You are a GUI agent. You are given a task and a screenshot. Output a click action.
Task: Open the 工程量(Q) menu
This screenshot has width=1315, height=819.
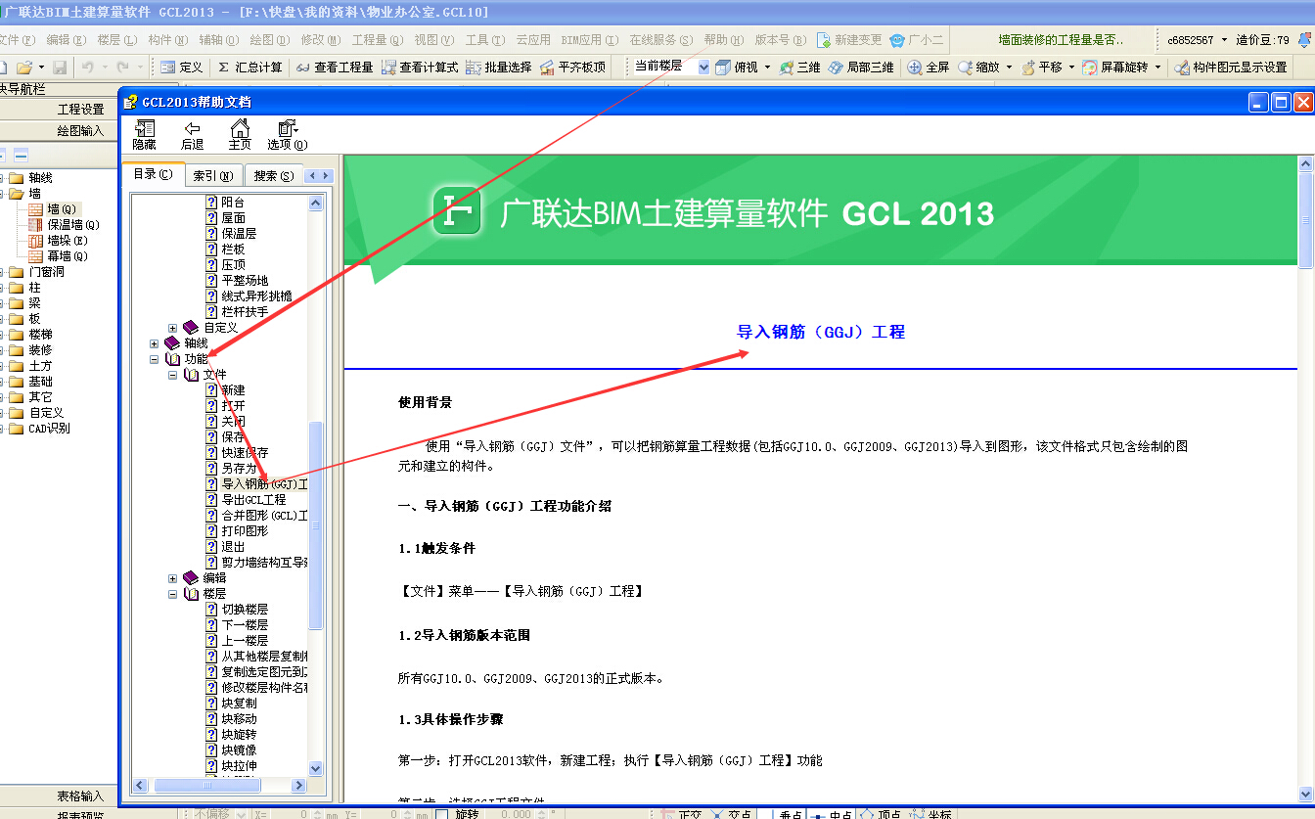point(377,40)
